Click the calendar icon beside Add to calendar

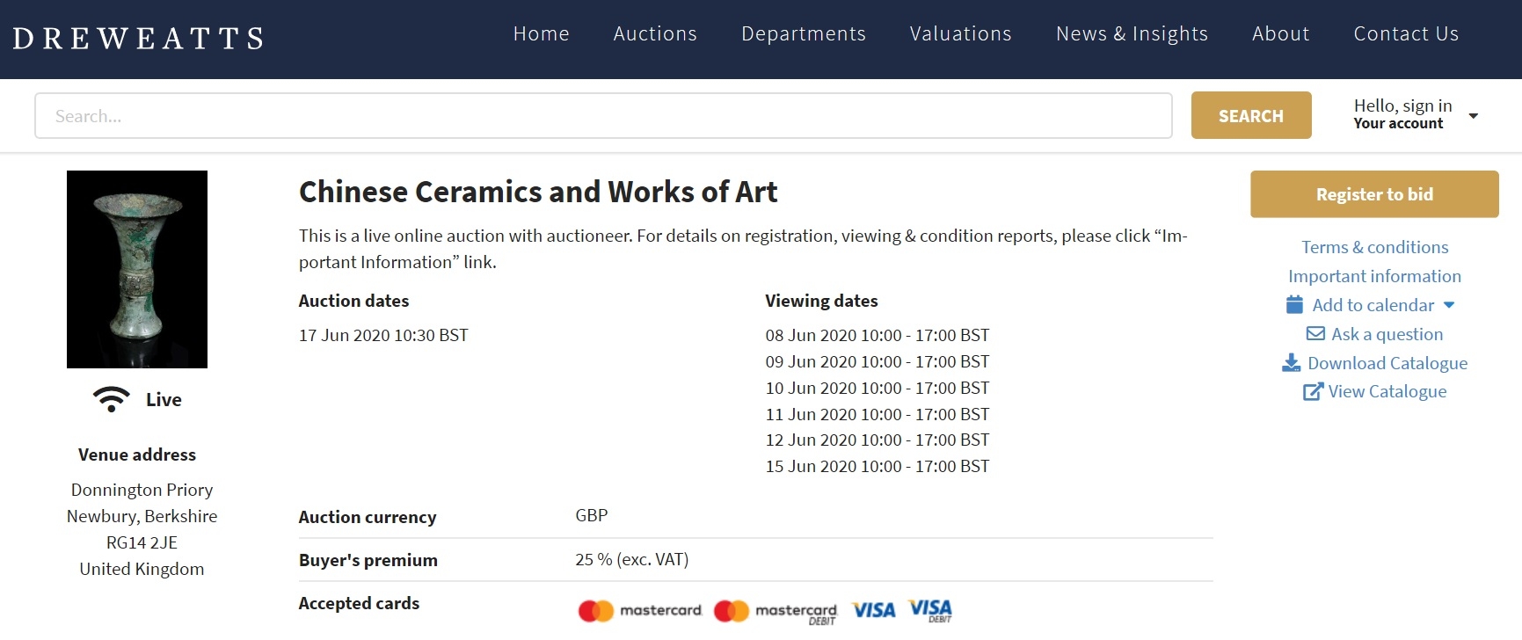(x=1294, y=305)
